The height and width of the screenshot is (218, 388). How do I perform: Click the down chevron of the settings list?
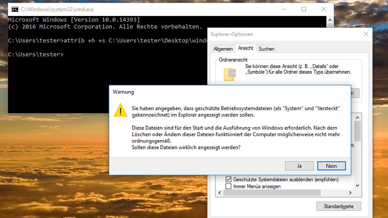coord(357,185)
